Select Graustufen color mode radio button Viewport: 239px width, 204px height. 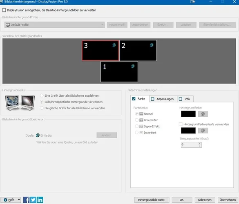pos(137,120)
